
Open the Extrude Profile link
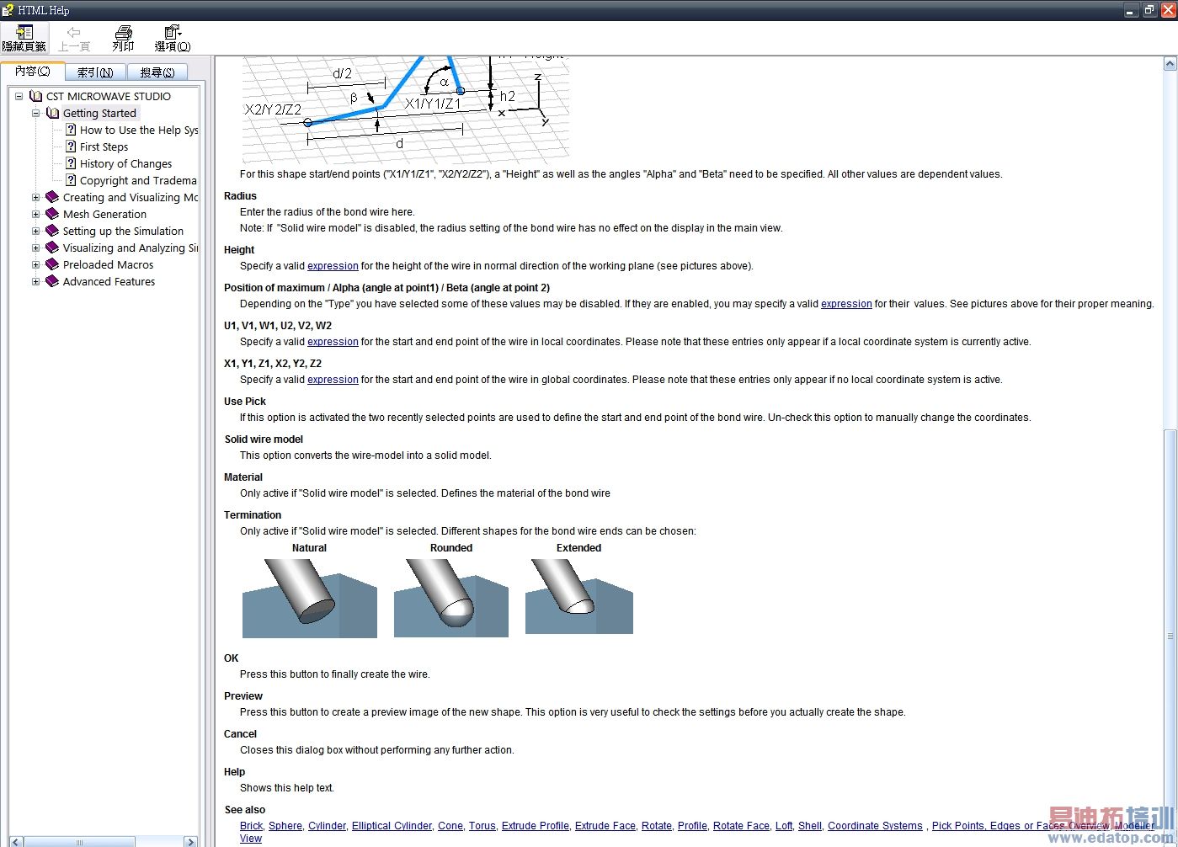pyautogui.click(x=536, y=826)
